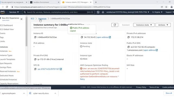This screenshot has width=174, height=97.
Task: Click Show all downloads
Action: [169, 93]
